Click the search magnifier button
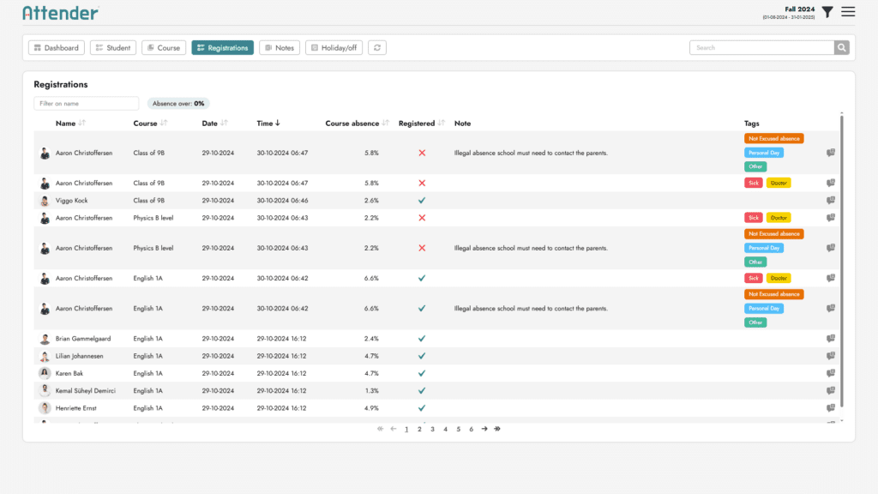The height and width of the screenshot is (494, 878). [842, 48]
